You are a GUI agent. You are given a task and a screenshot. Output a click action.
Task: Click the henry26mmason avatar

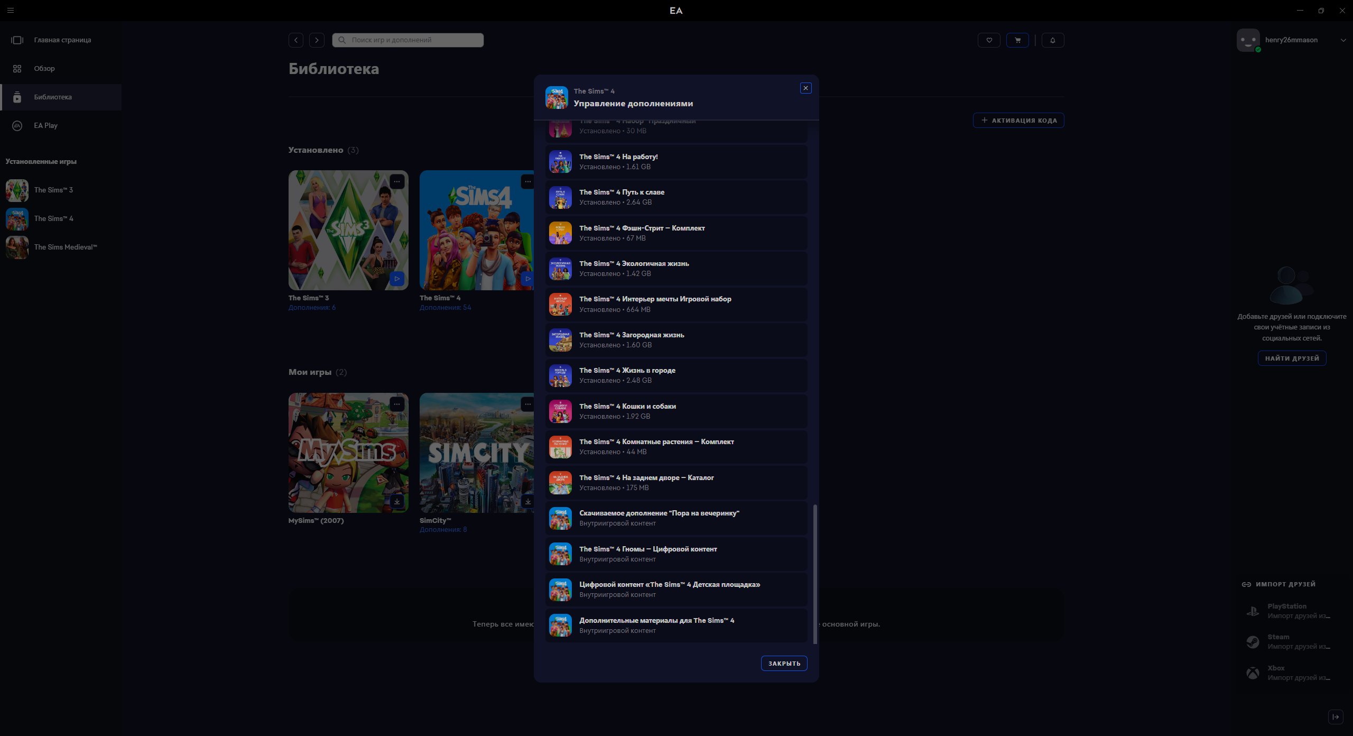[1248, 40]
